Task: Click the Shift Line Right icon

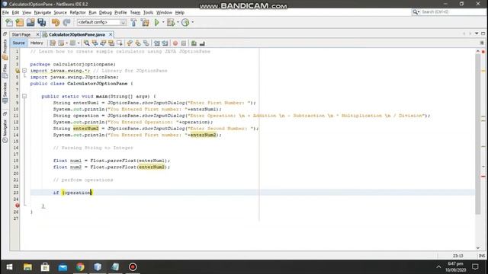Action: pyautogui.click(x=165, y=43)
